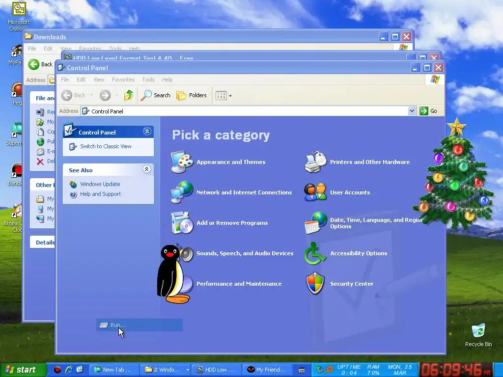Collapse the See Also sidebar section
This screenshot has width=503, height=377.
pyautogui.click(x=146, y=169)
